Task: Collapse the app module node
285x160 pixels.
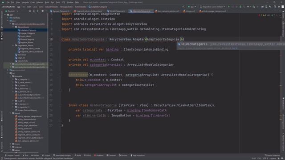Action: (x=5, y=15)
